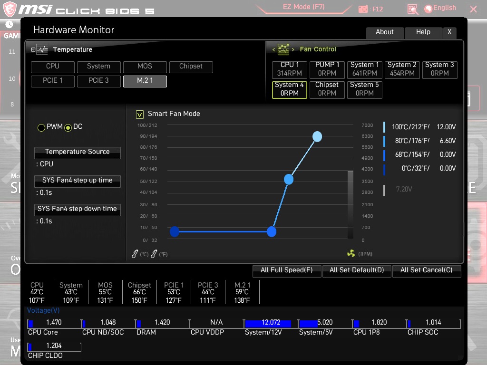Select the System 5 fan tab

coord(365,89)
